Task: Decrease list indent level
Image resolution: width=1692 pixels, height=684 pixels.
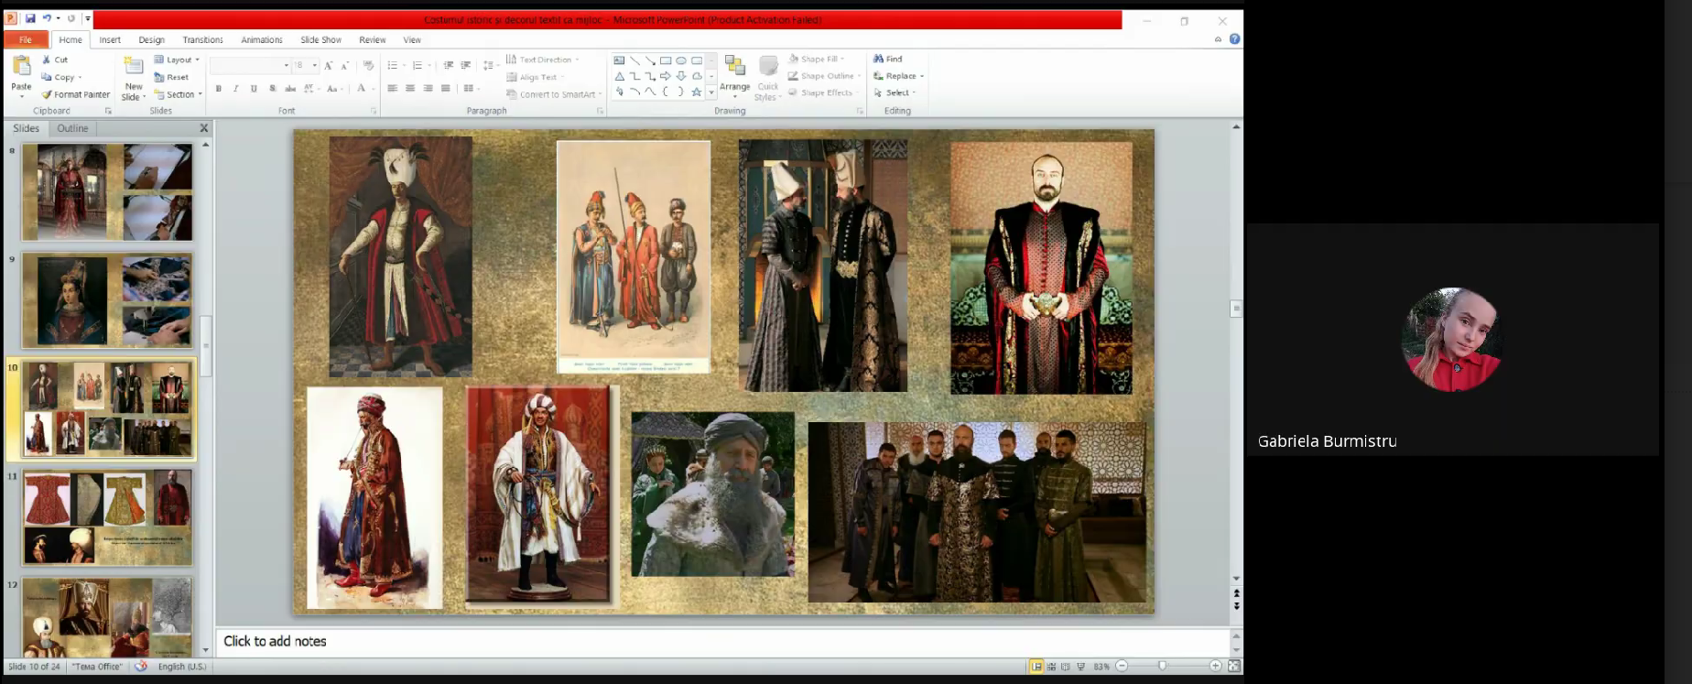Action: (x=448, y=65)
